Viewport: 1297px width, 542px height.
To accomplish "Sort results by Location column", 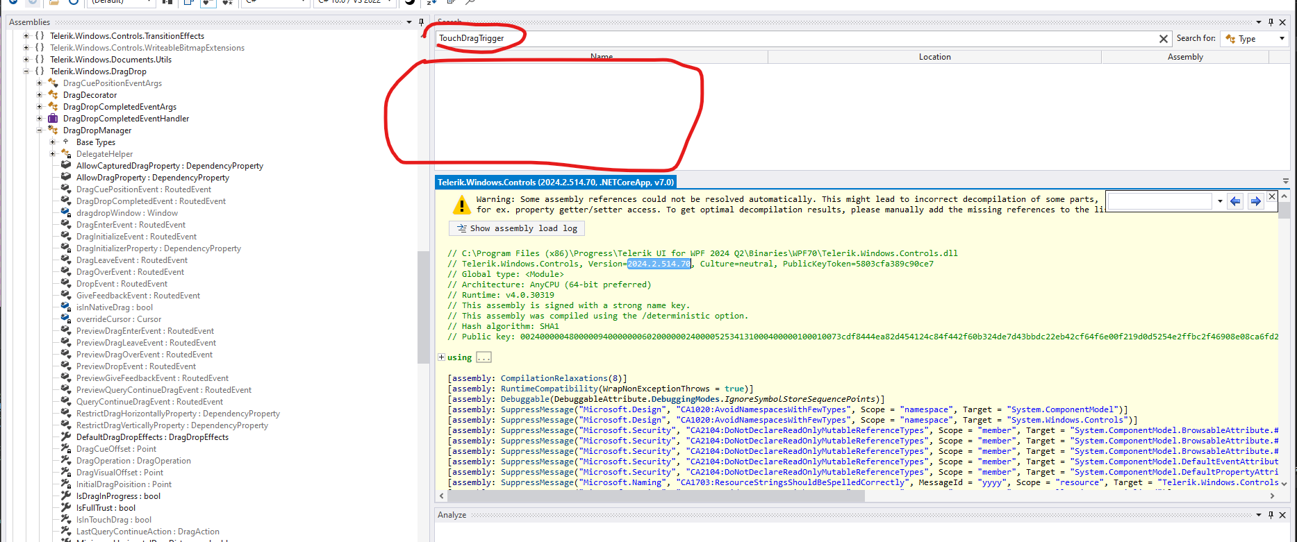I will 934,57.
